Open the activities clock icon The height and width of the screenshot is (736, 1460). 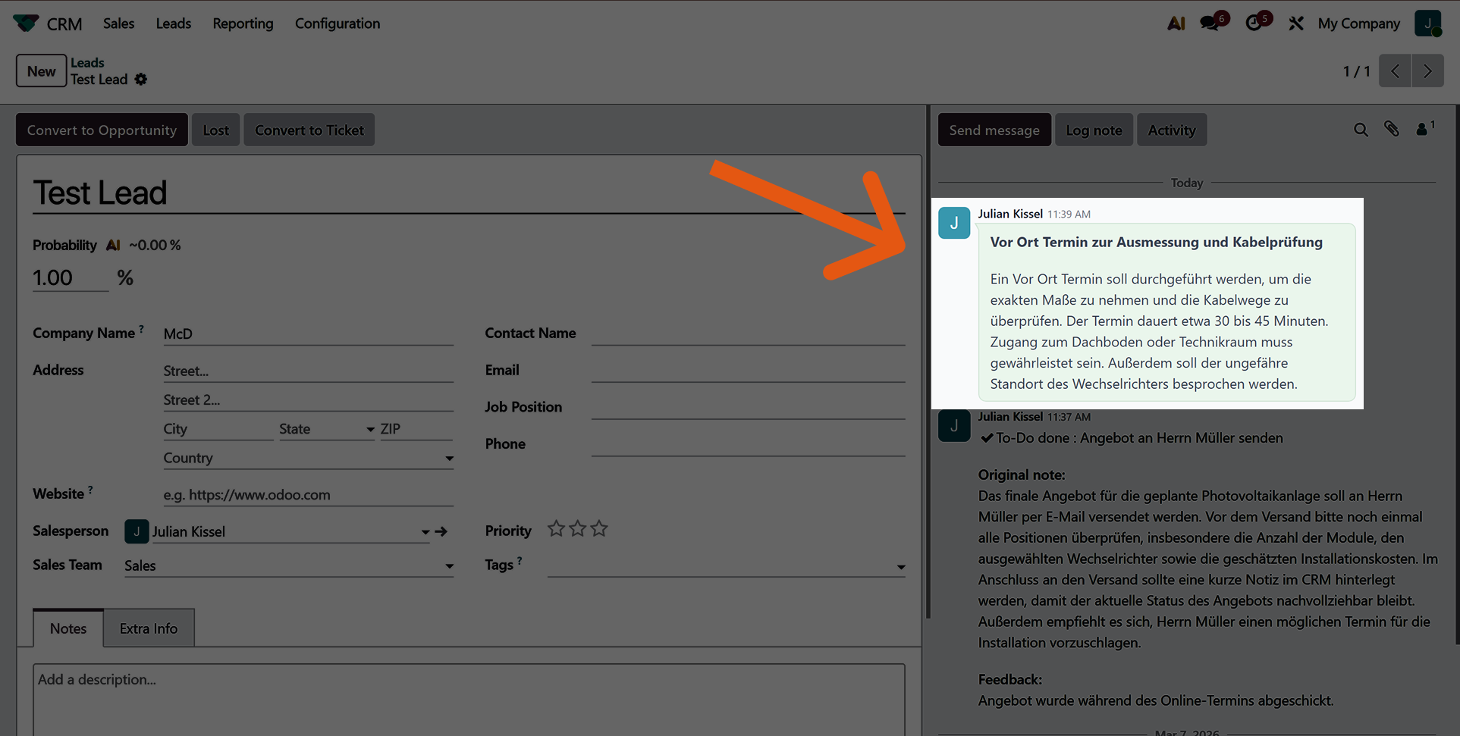[1255, 23]
